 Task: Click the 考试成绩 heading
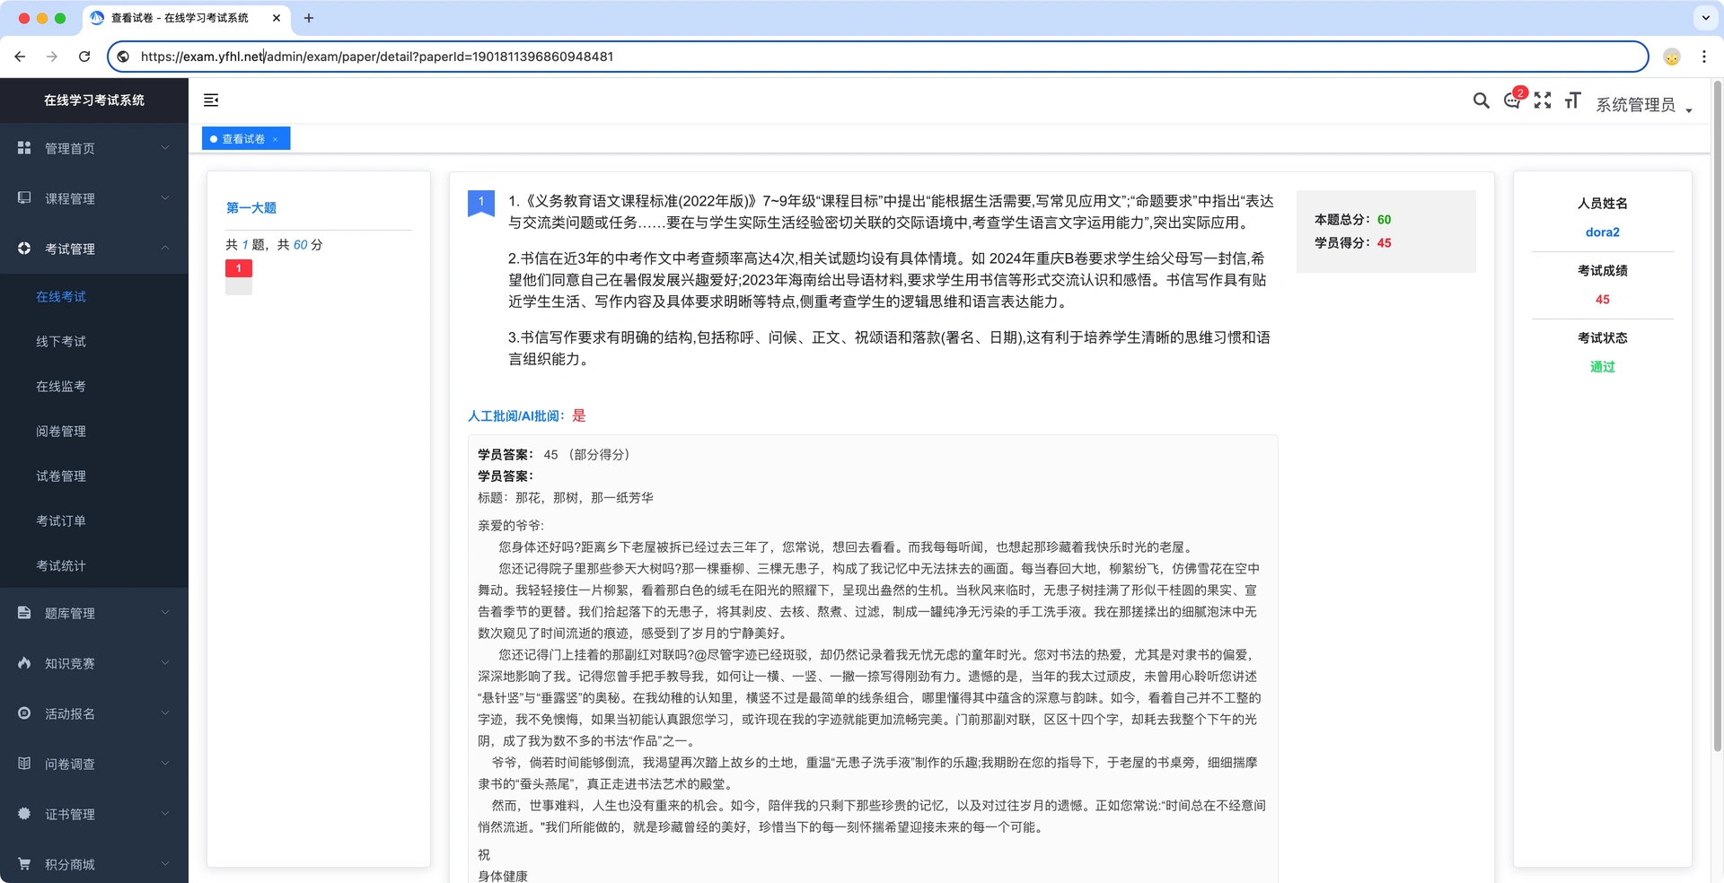point(1603,271)
